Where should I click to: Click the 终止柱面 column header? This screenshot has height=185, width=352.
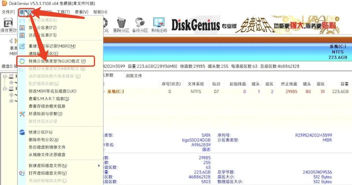tap(289, 84)
